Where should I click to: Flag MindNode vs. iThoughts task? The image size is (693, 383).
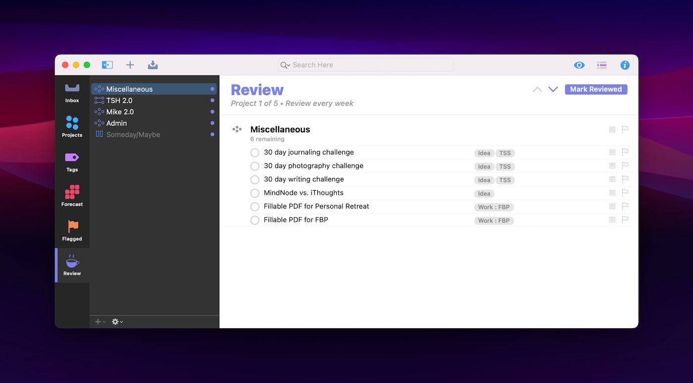pos(625,193)
